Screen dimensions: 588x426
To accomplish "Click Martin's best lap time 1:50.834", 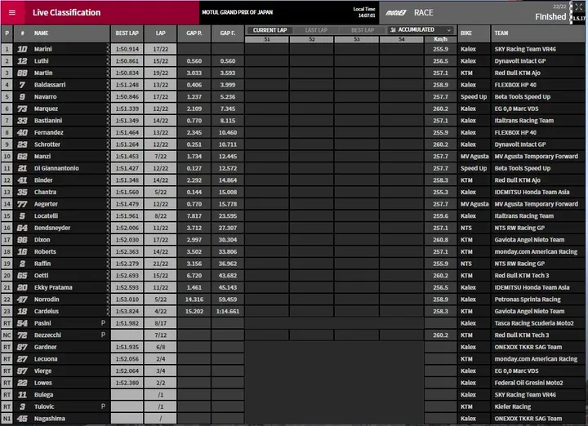I will (127, 73).
